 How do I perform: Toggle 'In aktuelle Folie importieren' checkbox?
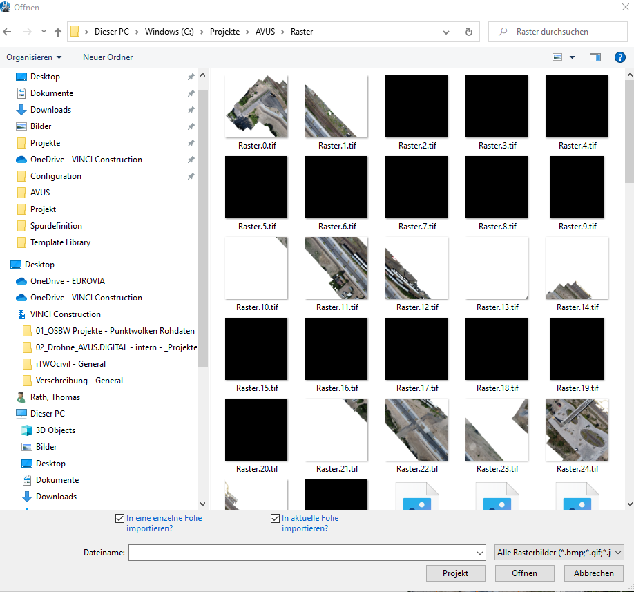(x=276, y=518)
